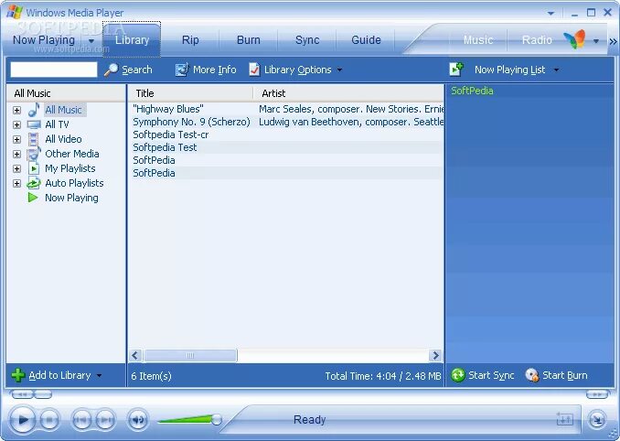Image resolution: width=620 pixels, height=441 pixels.
Task: Switch to the Sync tab
Action: (x=307, y=40)
